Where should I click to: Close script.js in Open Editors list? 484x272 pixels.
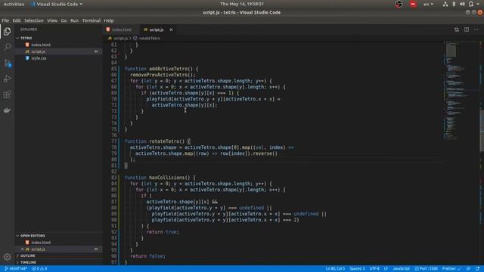click(x=22, y=249)
